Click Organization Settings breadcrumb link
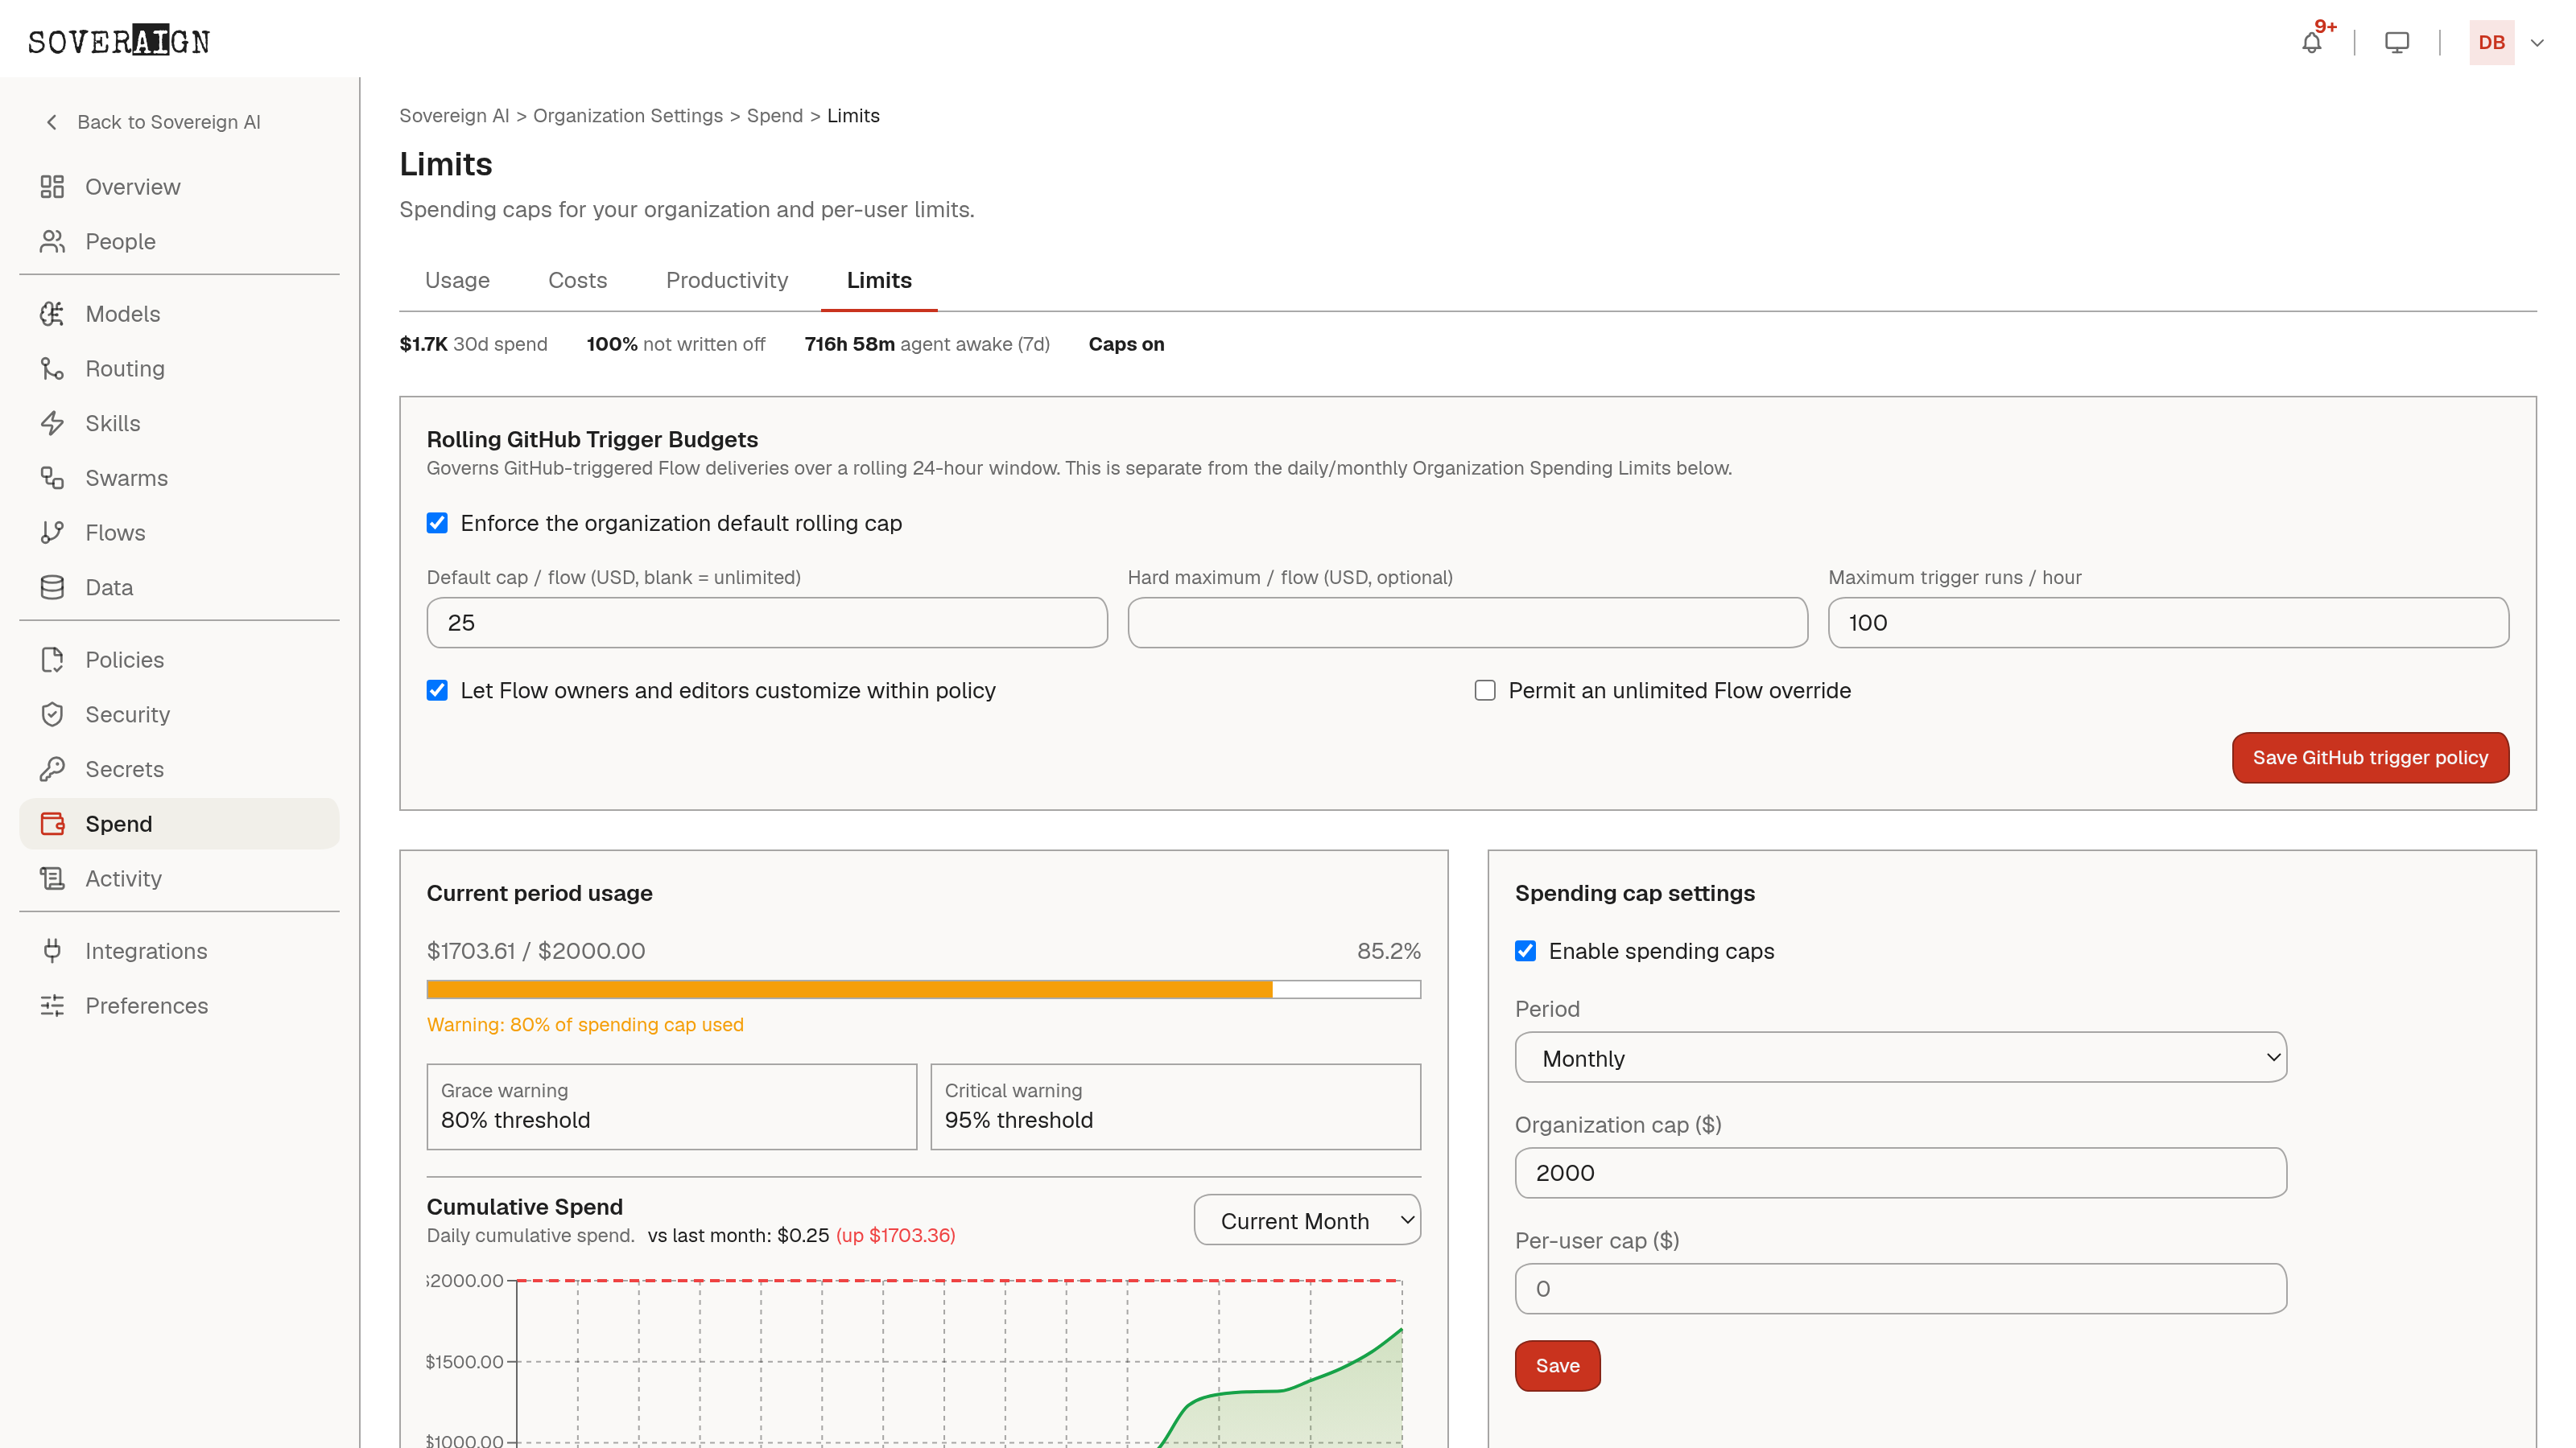This screenshot has height=1448, width=2576. (627, 116)
